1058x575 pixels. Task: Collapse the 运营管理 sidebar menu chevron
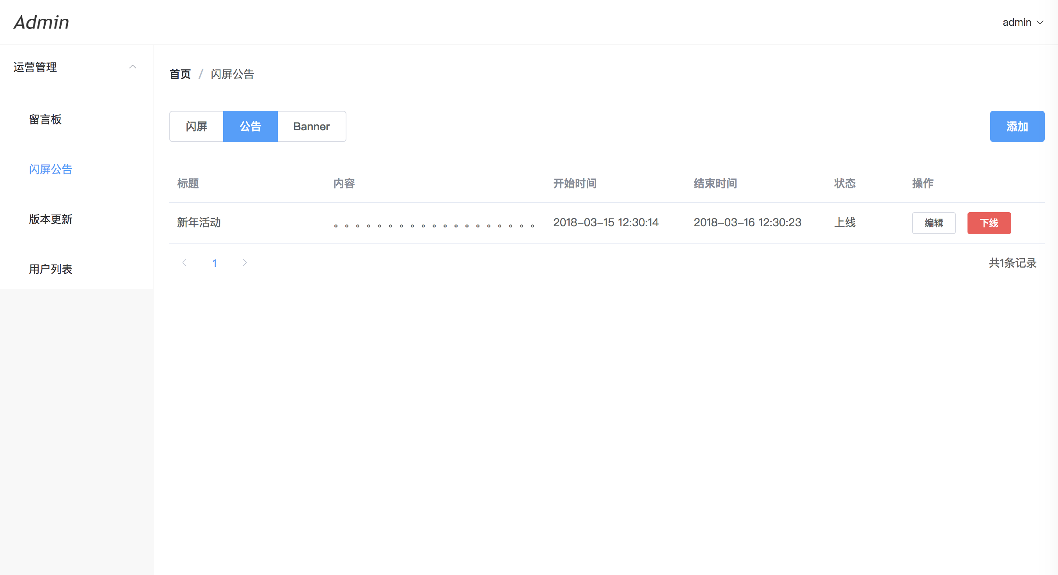click(132, 67)
